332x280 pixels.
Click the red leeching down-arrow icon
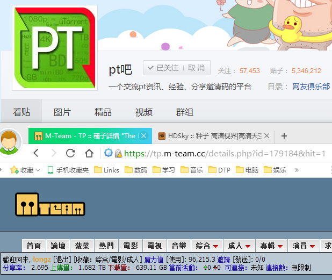[x=215, y=268]
